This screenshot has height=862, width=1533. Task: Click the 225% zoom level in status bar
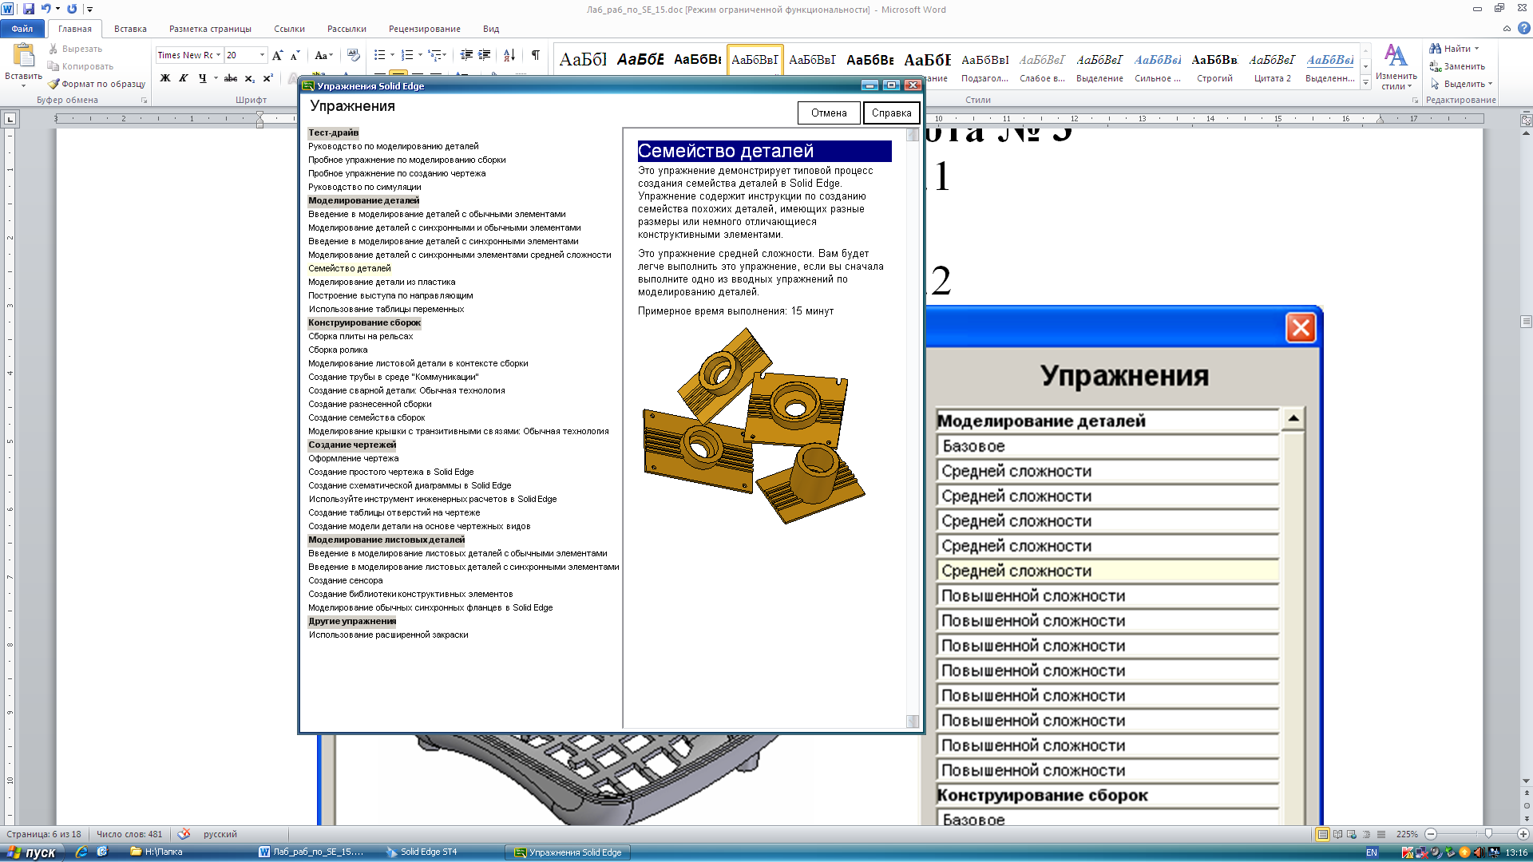click(x=1407, y=834)
